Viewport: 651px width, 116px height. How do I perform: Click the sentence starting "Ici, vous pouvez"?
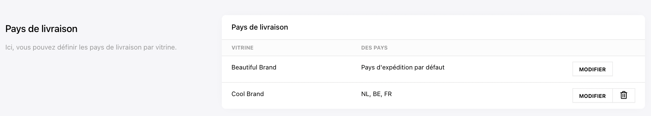(x=91, y=47)
